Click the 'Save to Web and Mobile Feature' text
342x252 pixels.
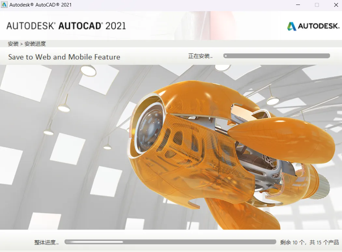pyautogui.click(x=64, y=57)
